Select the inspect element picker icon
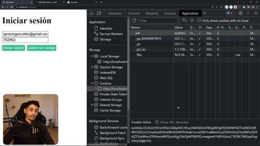Image resolution: width=260 pixels, height=146 pixels. click(91, 13)
